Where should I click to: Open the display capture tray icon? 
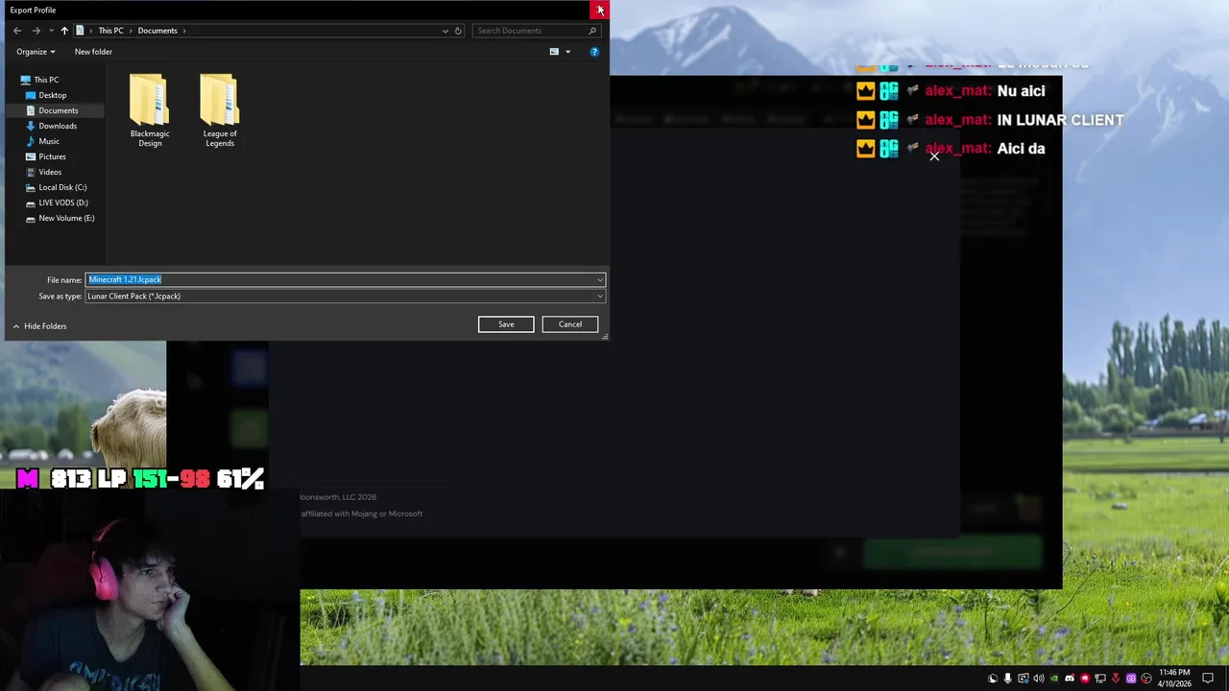click(x=1024, y=679)
